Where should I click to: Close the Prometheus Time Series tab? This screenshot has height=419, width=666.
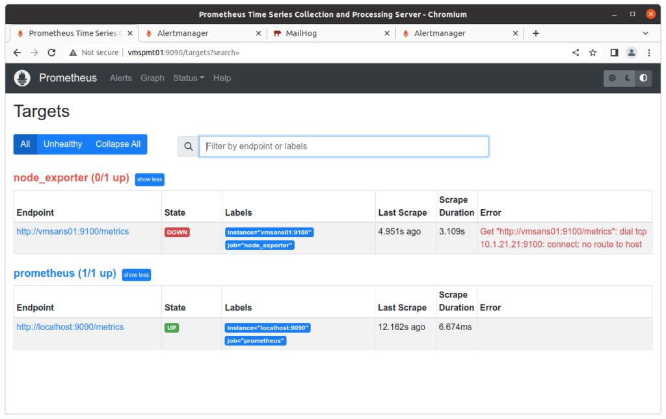(x=130, y=33)
